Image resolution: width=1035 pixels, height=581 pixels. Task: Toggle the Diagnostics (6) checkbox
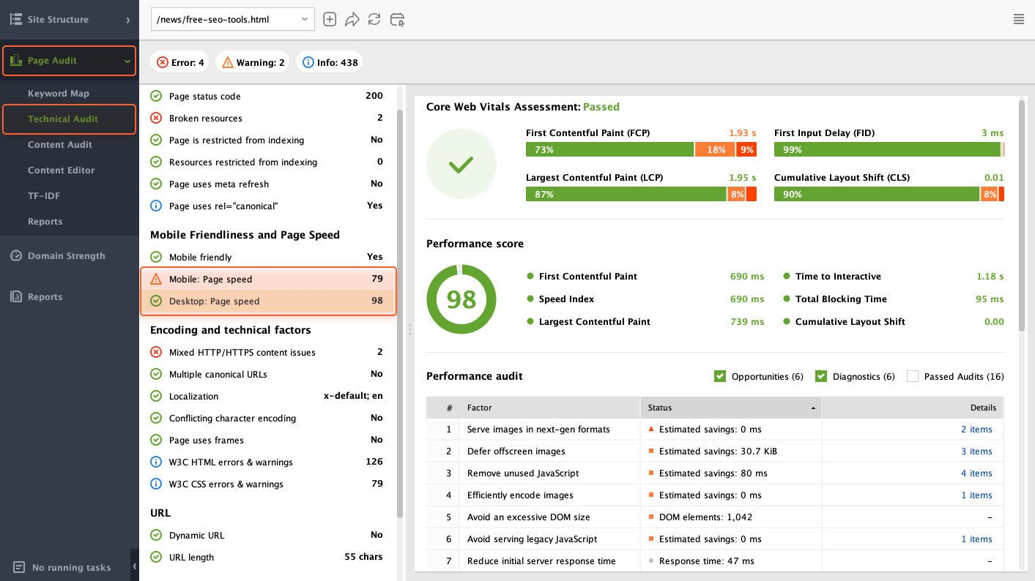(821, 376)
